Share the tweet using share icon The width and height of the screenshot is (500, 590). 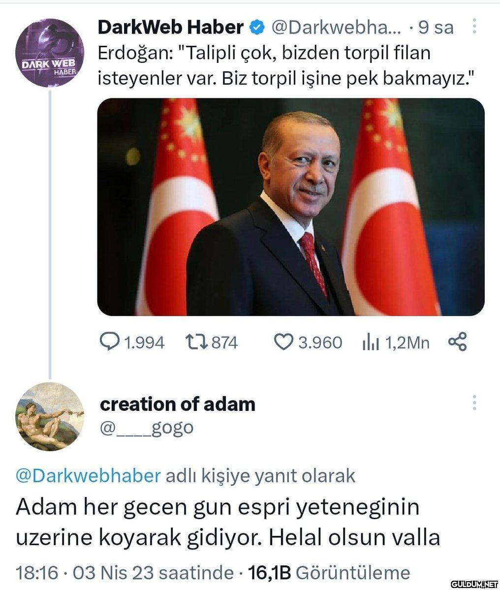click(458, 342)
